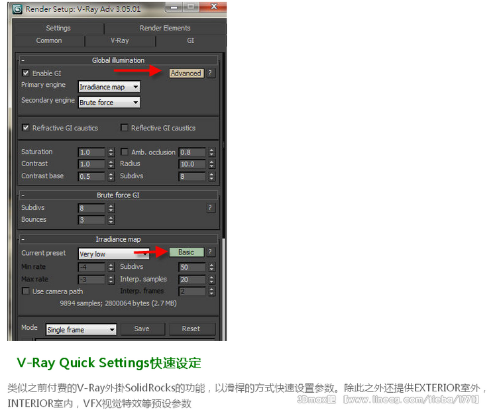Click the Save button
497x410 pixels.
(x=142, y=329)
